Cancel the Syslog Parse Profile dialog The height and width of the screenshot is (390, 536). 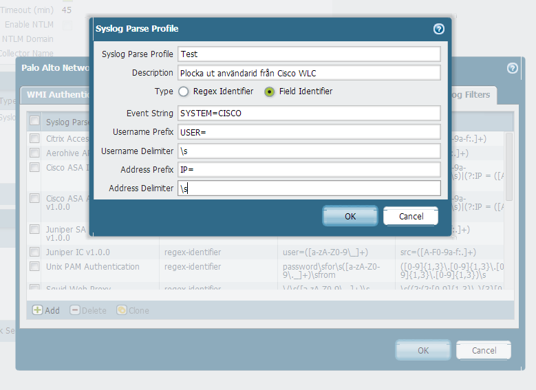click(411, 216)
